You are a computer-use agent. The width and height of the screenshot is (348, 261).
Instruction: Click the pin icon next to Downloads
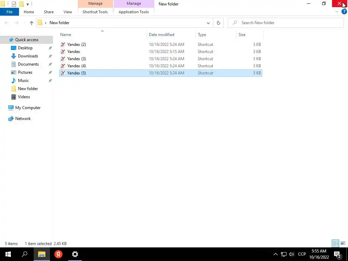tap(50, 56)
